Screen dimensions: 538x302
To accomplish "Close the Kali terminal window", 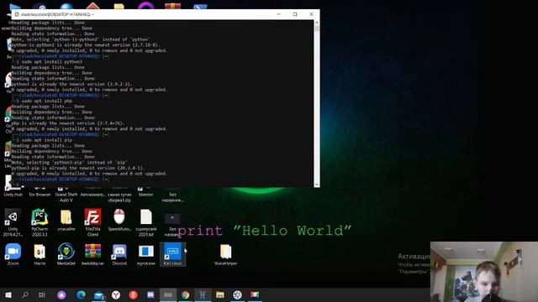I will [x=311, y=14].
